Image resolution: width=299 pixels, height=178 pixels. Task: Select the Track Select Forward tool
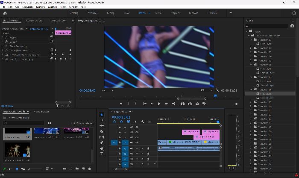pos(102,120)
